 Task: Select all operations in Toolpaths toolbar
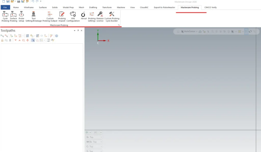(x=2, y=36)
